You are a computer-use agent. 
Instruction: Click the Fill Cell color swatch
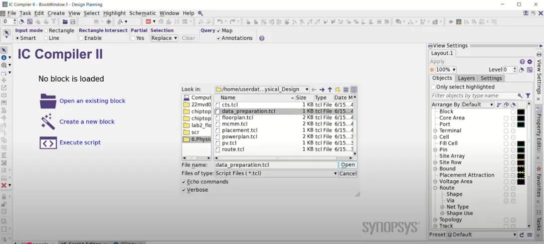(x=521, y=143)
